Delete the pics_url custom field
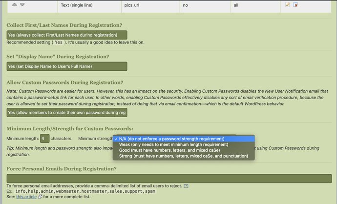This screenshot has height=204, width=337. coord(295,4)
